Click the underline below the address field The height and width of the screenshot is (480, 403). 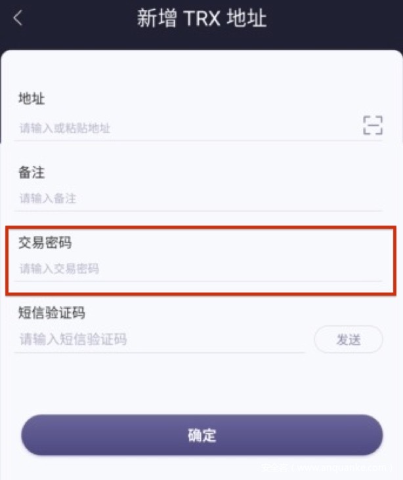pos(199,141)
